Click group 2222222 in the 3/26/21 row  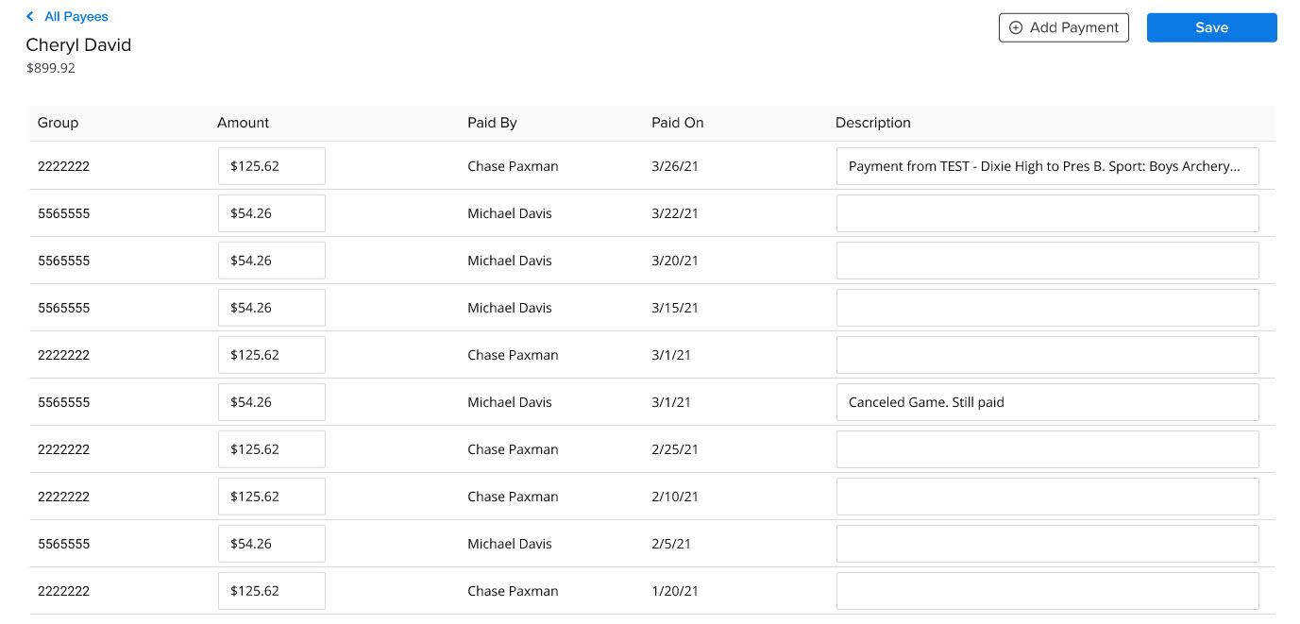point(64,166)
